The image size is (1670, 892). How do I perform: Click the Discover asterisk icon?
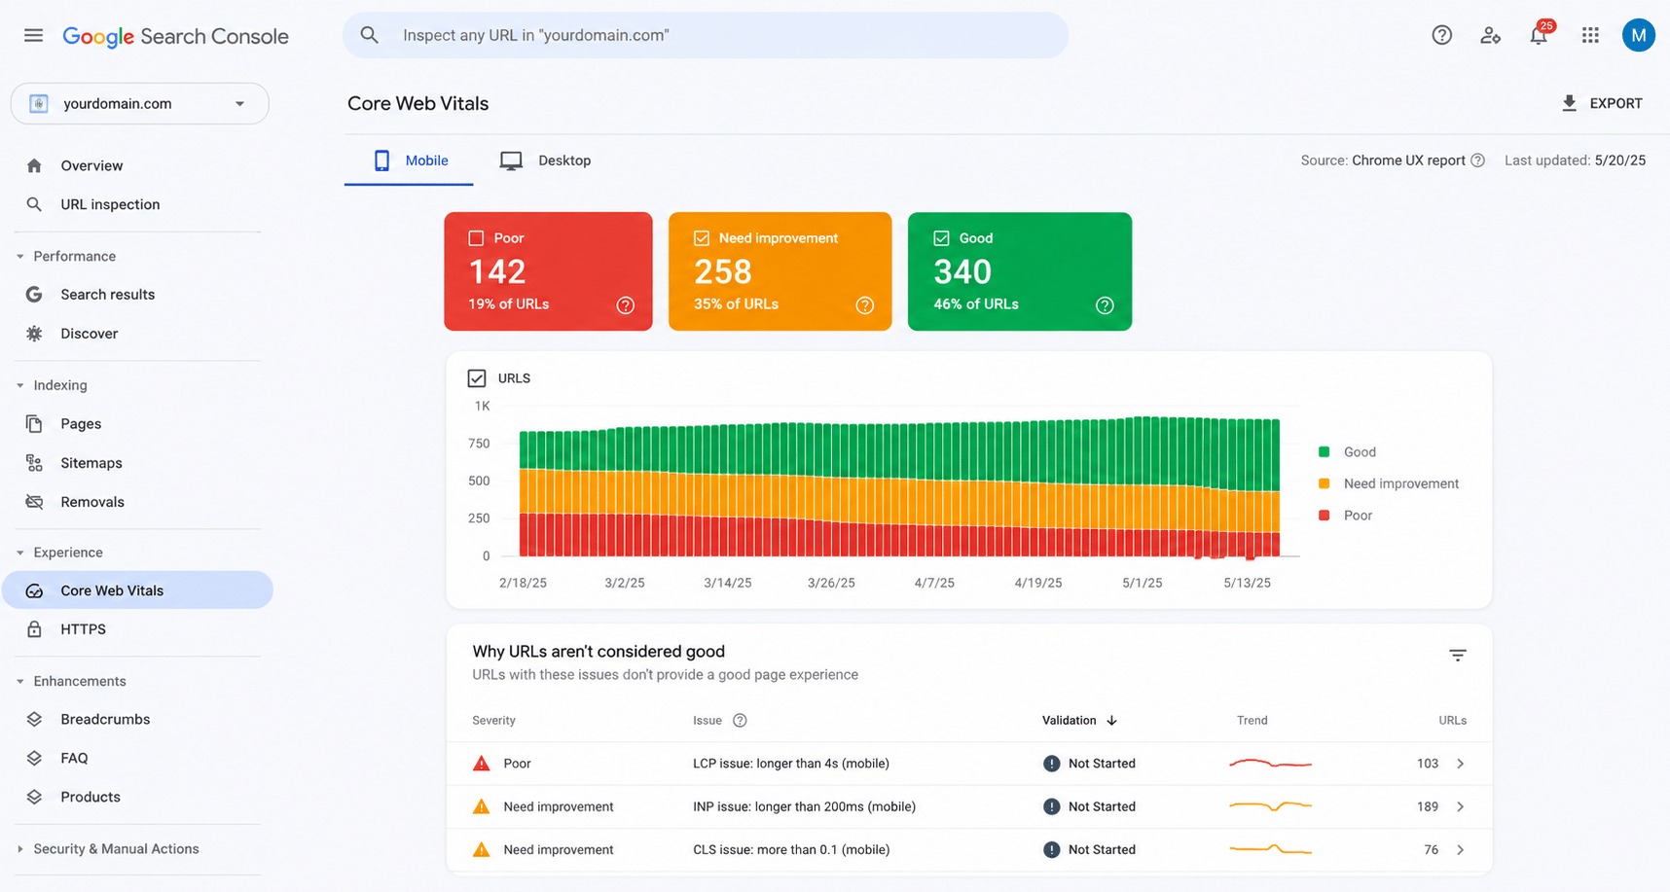coord(34,333)
